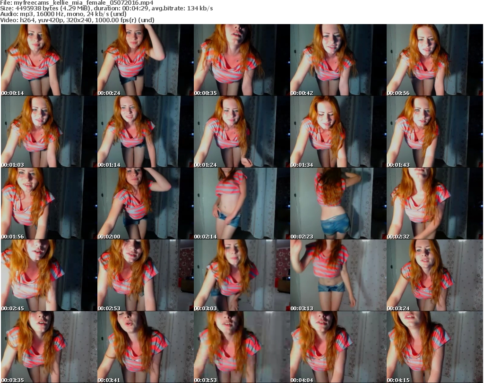Pick the 00:02:00 frame
Image resolution: width=484 pixels, height=383 pixels.
146,204
